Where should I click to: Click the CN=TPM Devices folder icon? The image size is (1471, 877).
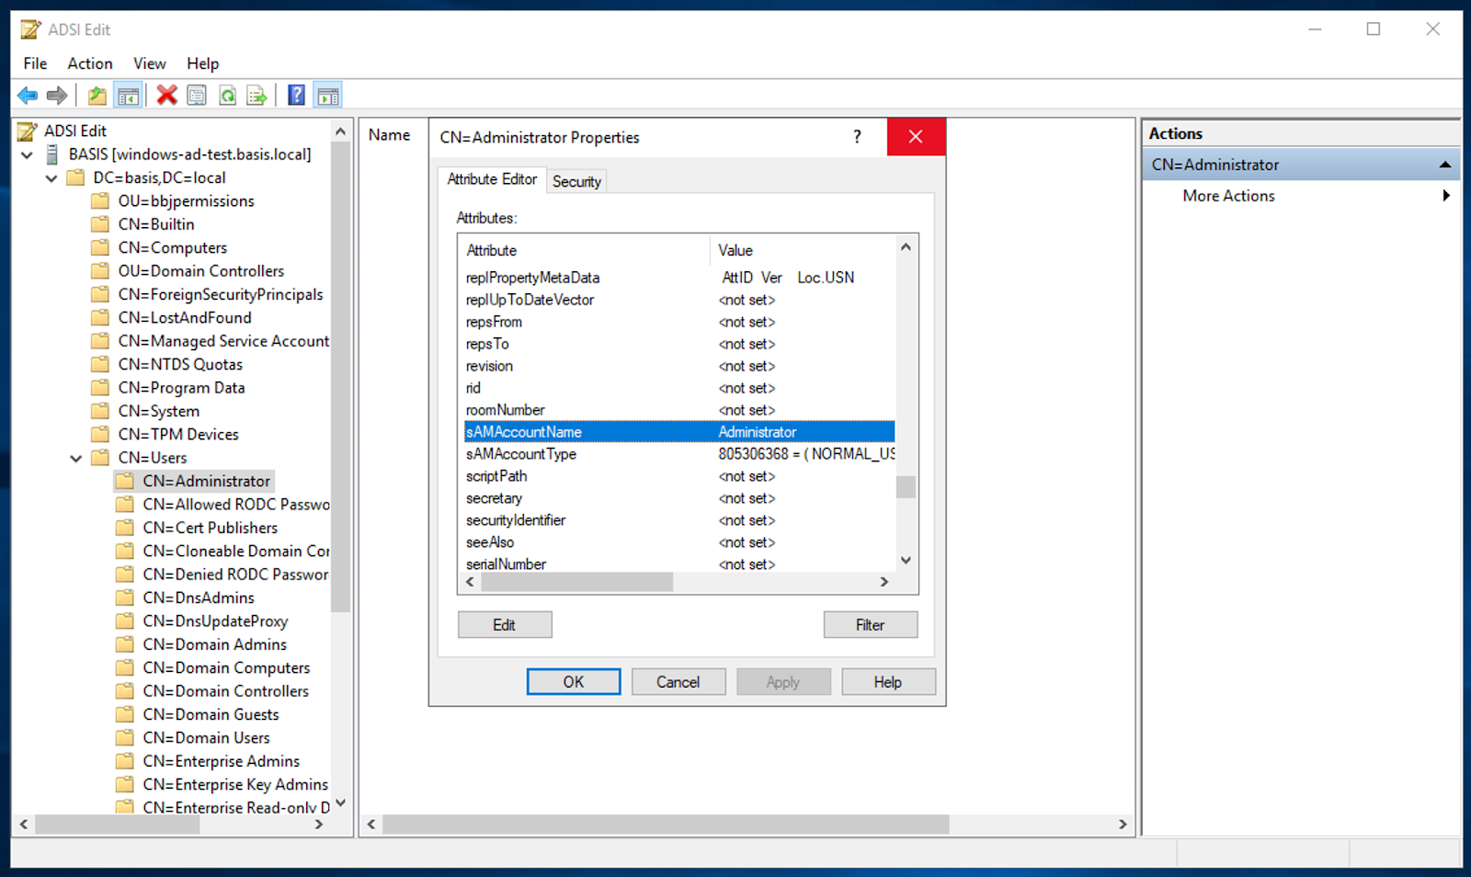100,434
